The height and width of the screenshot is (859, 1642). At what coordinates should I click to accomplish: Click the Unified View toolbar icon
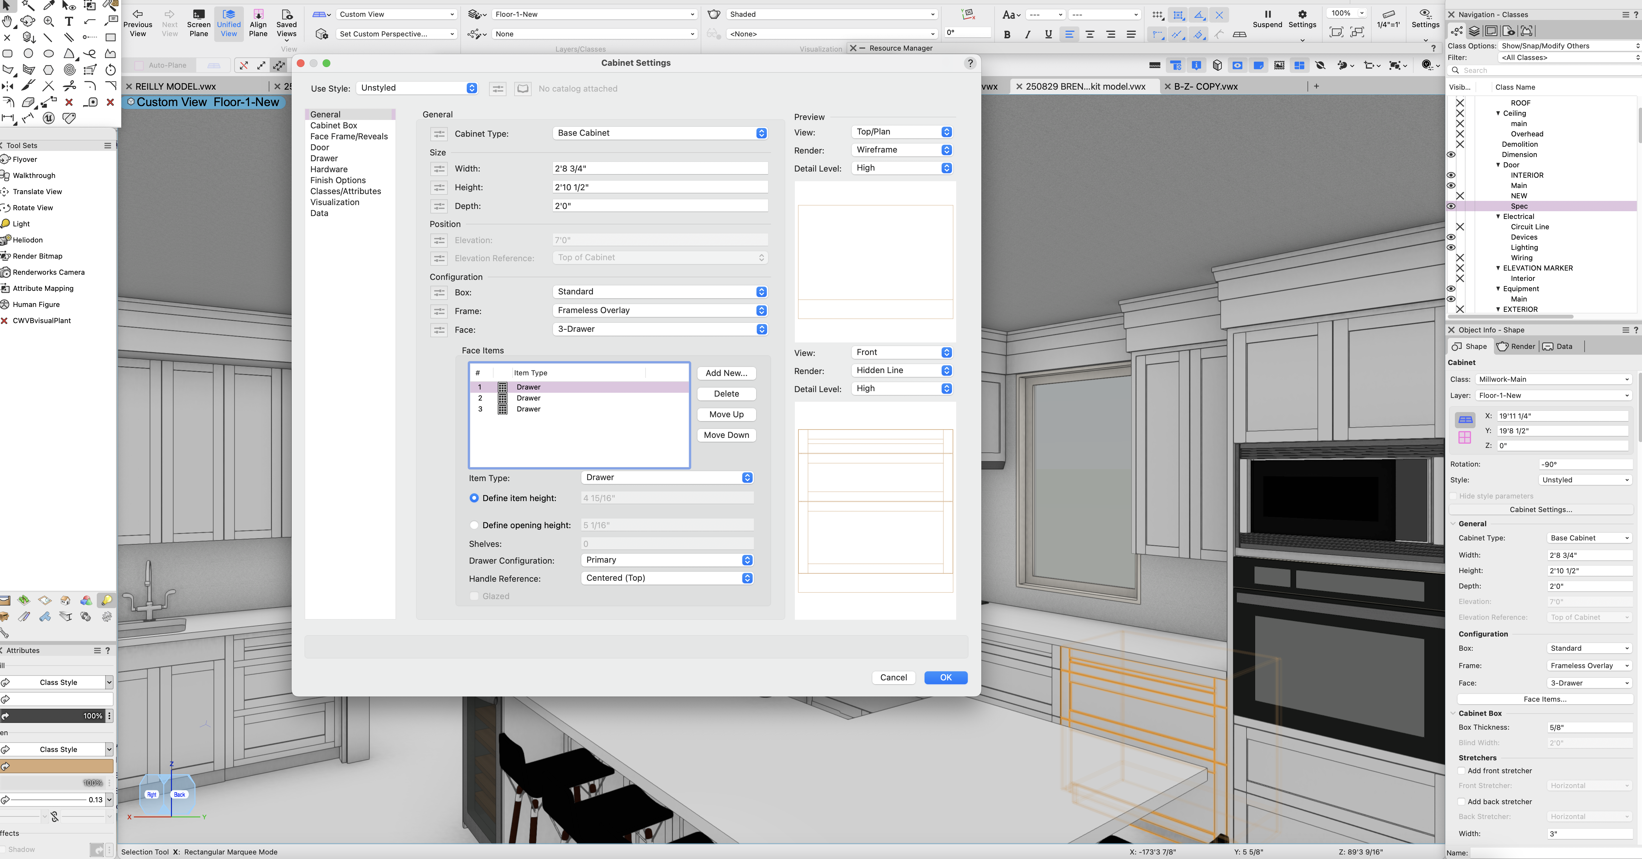pos(228,23)
